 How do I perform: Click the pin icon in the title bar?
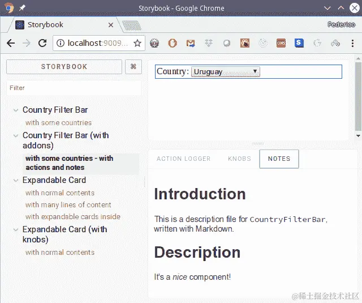pyautogui.click(x=22, y=8)
